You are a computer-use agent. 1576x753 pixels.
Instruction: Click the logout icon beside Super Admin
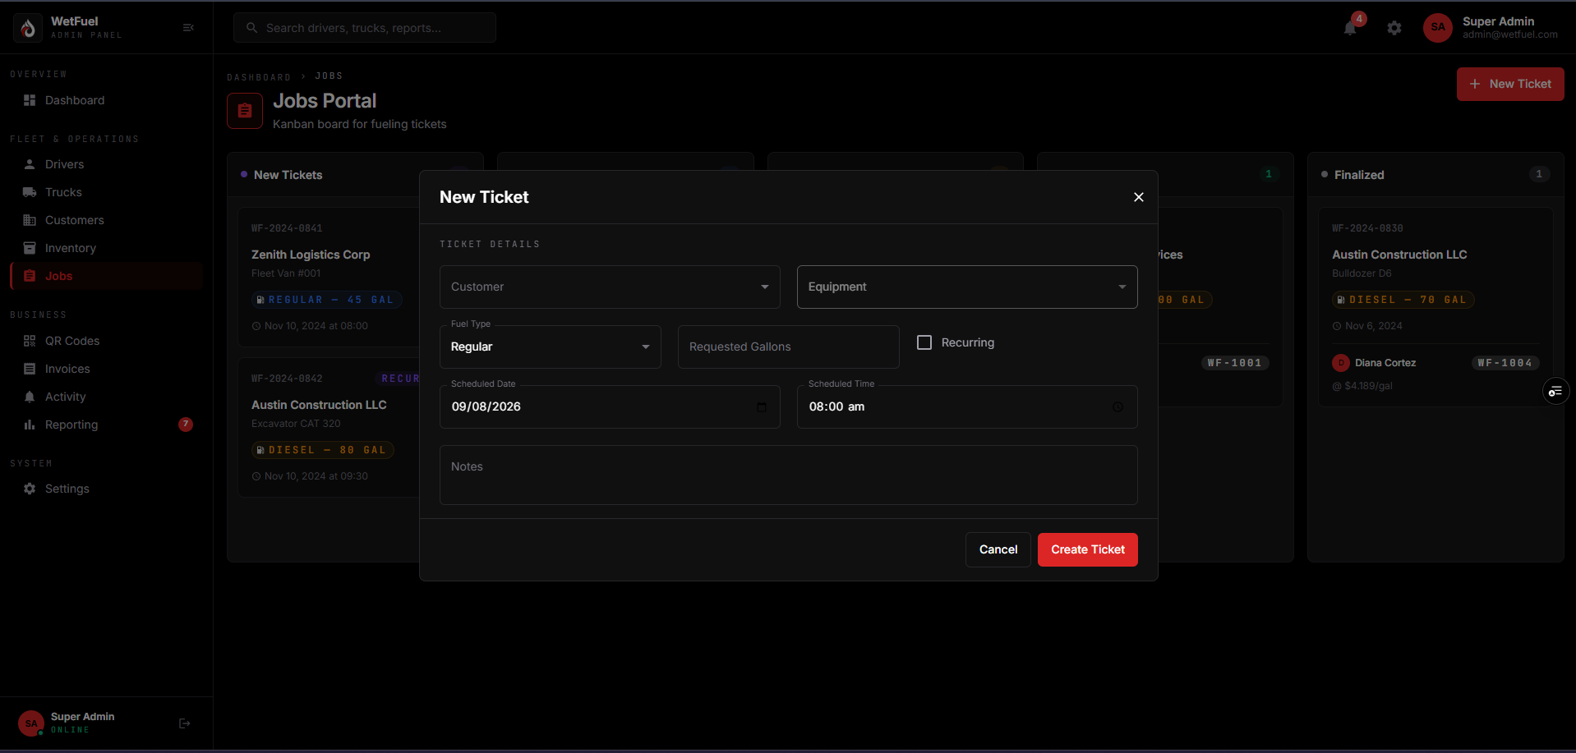(185, 723)
